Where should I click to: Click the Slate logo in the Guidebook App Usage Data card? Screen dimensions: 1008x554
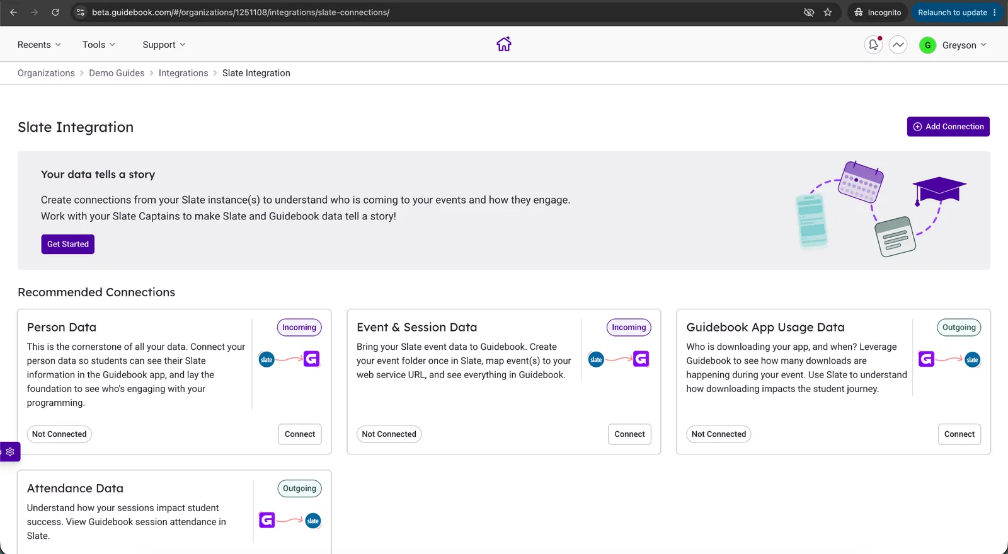pyautogui.click(x=973, y=360)
